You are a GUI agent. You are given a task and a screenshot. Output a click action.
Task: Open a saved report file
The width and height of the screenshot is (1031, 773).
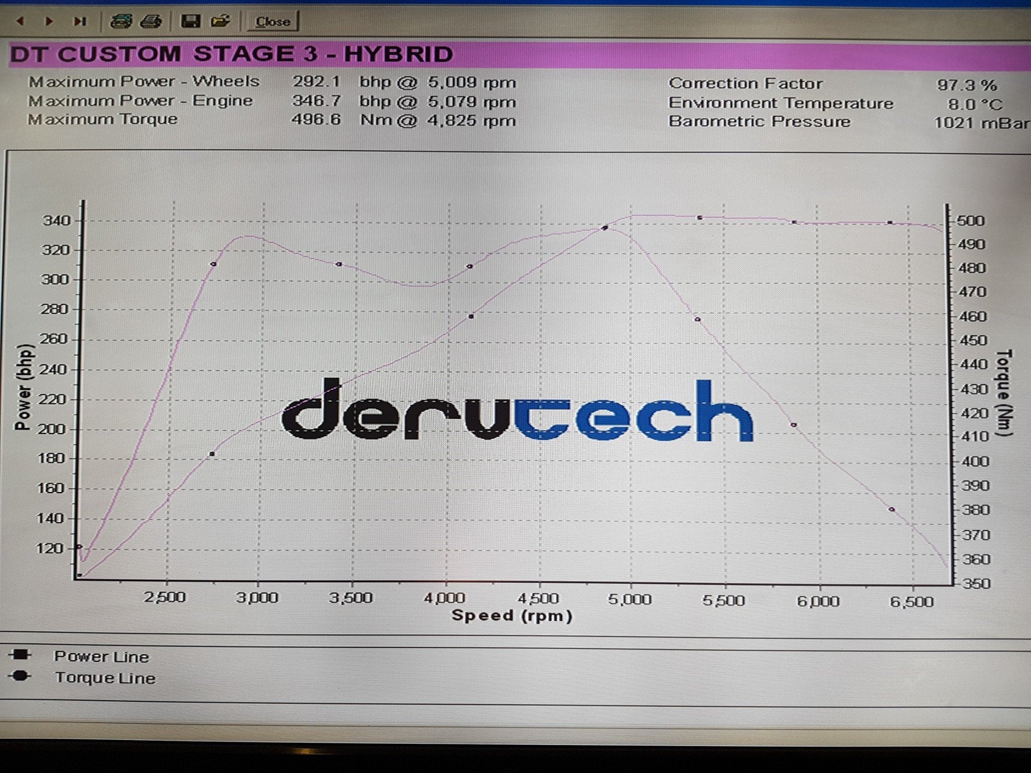[221, 21]
